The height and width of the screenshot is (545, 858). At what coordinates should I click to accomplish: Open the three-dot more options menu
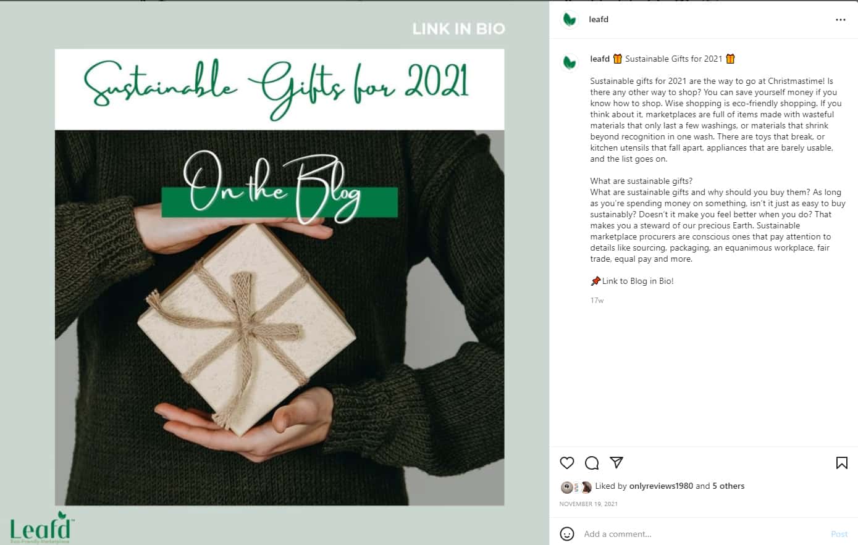[x=840, y=20]
